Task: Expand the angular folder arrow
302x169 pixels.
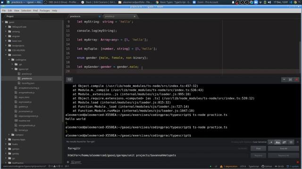Action: 6,36
